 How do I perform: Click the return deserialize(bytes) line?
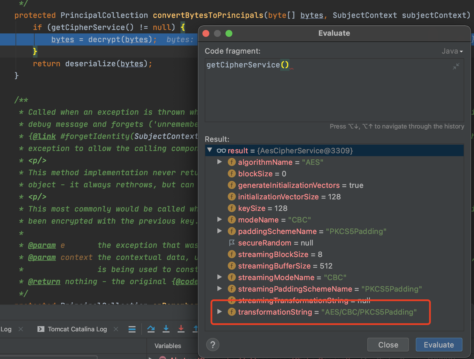[x=92, y=64]
